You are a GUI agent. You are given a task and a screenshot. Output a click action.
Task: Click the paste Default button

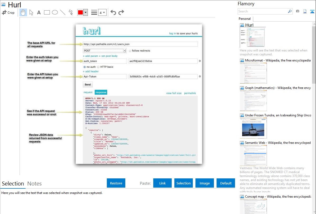pyautogui.click(x=226, y=183)
